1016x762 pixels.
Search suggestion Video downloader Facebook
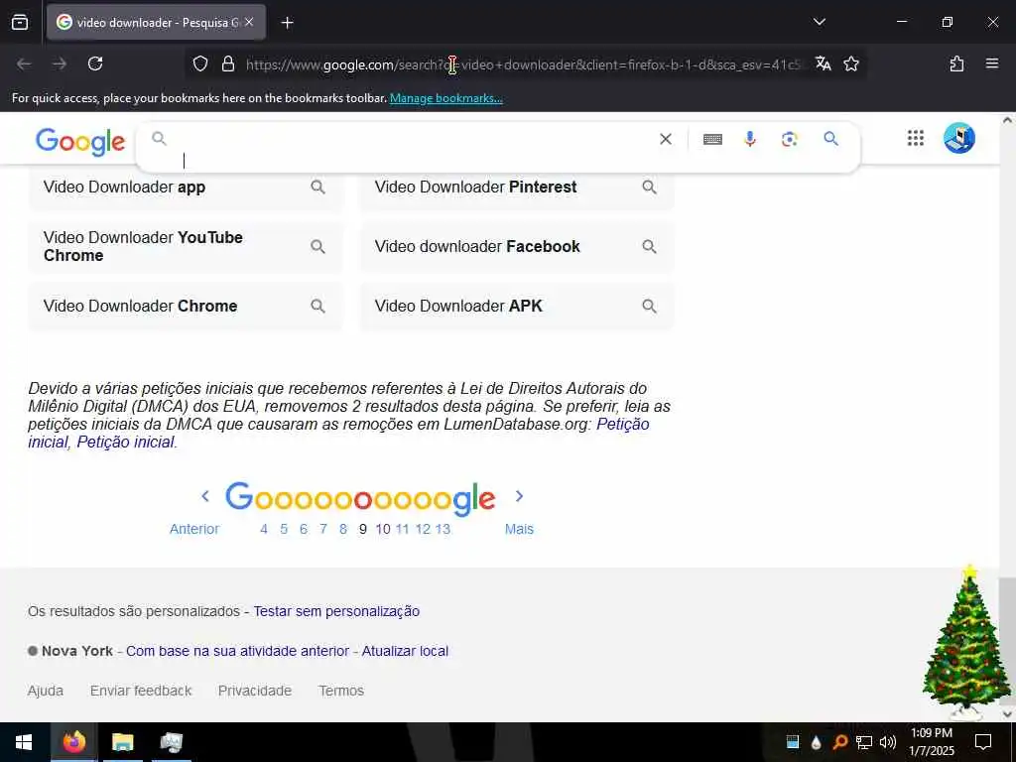coord(516,246)
